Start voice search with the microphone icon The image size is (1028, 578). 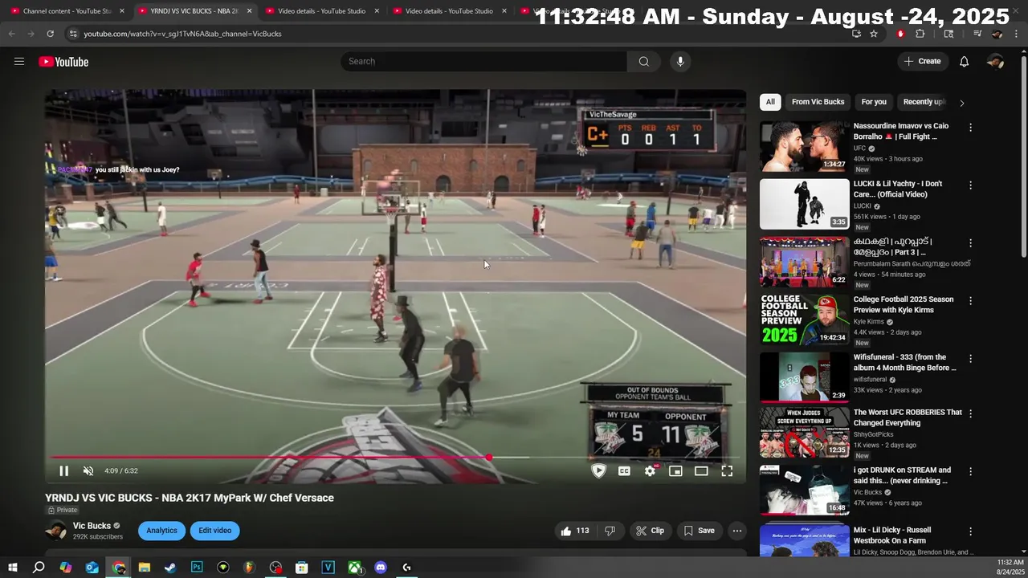point(680,62)
